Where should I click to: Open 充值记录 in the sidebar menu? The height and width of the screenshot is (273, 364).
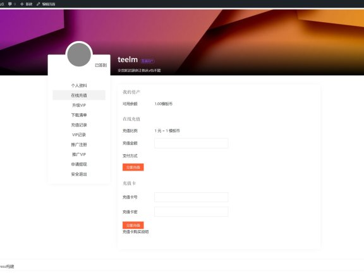[x=79, y=125]
